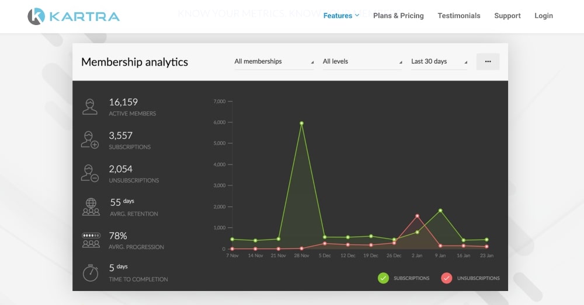
Task: Click the active members person icon
Action: click(90, 106)
